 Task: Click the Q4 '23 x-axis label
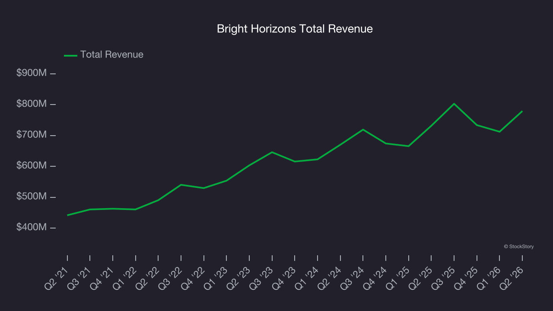click(x=284, y=278)
